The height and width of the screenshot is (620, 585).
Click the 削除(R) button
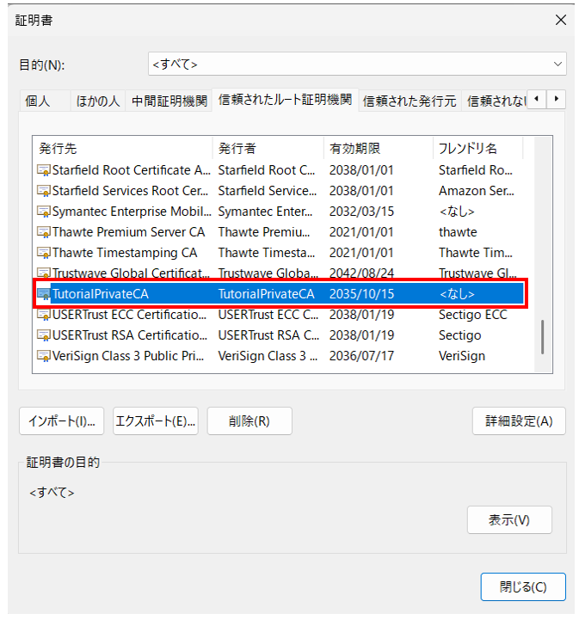pyautogui.click(x=249, y=421)
